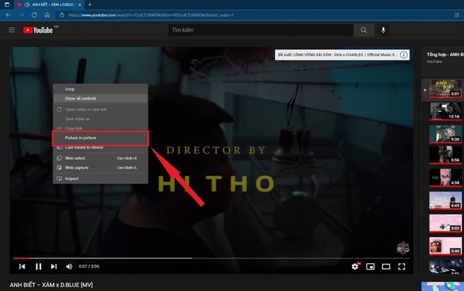Reload the page with the refresh icon

pos(34,15)
